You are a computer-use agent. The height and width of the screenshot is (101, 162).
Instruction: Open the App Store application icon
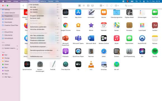(x=78, y=12)
